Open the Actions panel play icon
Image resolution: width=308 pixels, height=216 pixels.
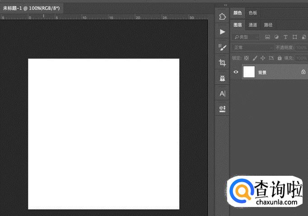(222, 32)
